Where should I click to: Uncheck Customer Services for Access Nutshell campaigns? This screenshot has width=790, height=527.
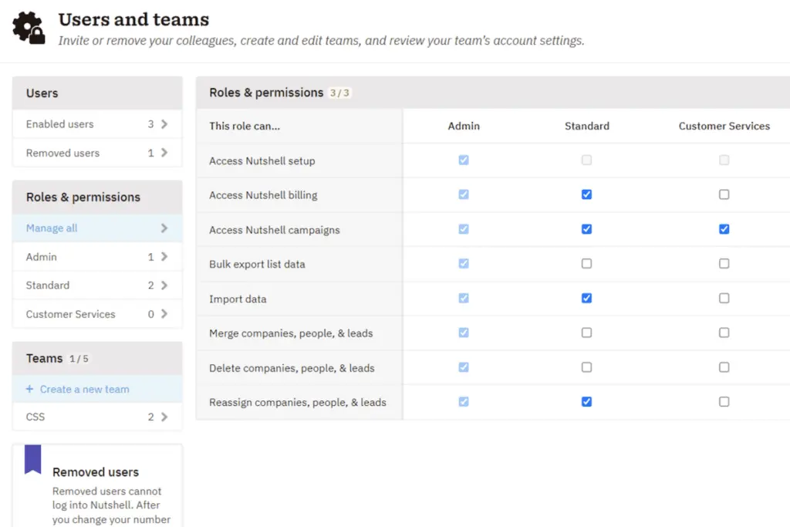724,229
